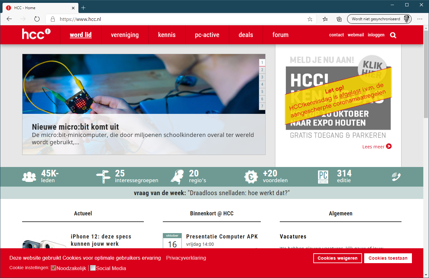The height and width of the screenshot is (278, 429).
Task: Open the vraag van de week question
Action: [x=239, y=193]
